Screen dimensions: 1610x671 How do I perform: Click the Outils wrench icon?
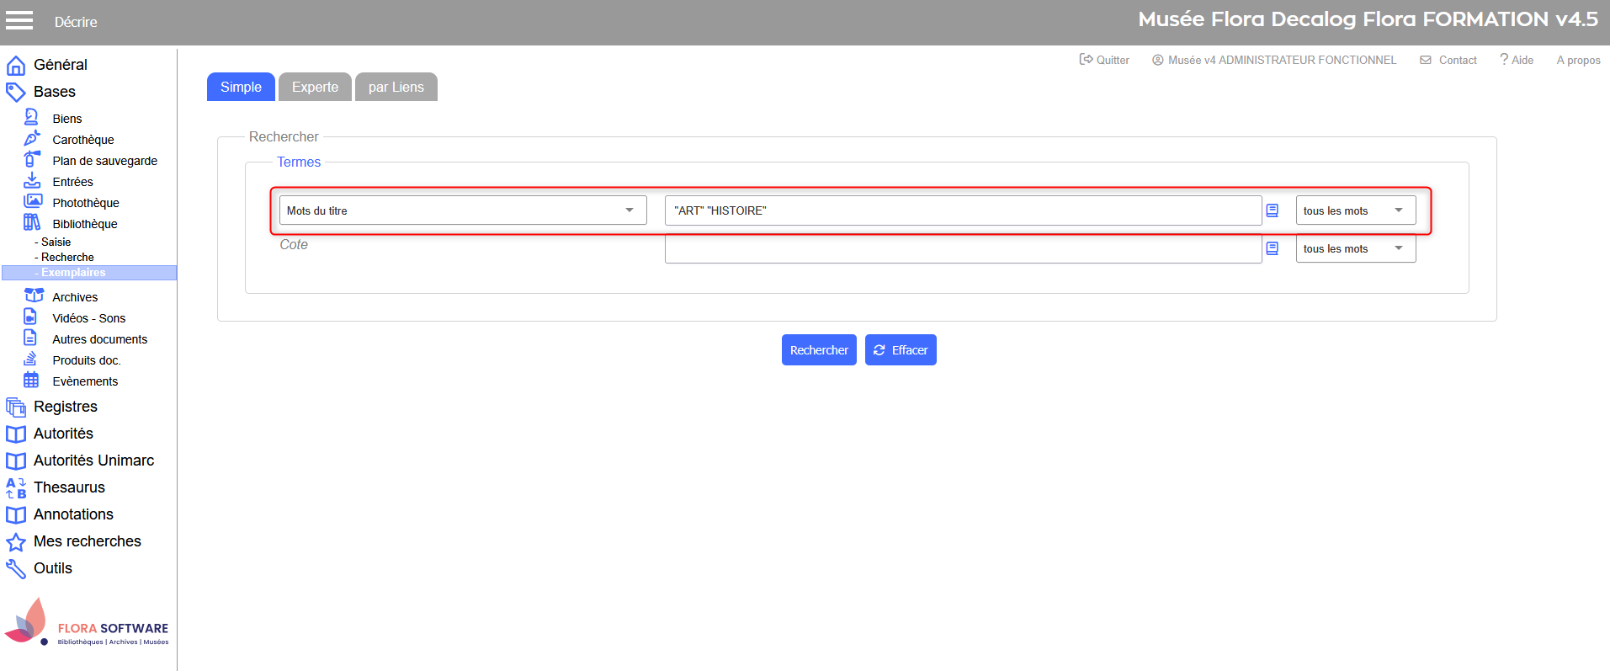pyautogui.click(x=16, y=569)
